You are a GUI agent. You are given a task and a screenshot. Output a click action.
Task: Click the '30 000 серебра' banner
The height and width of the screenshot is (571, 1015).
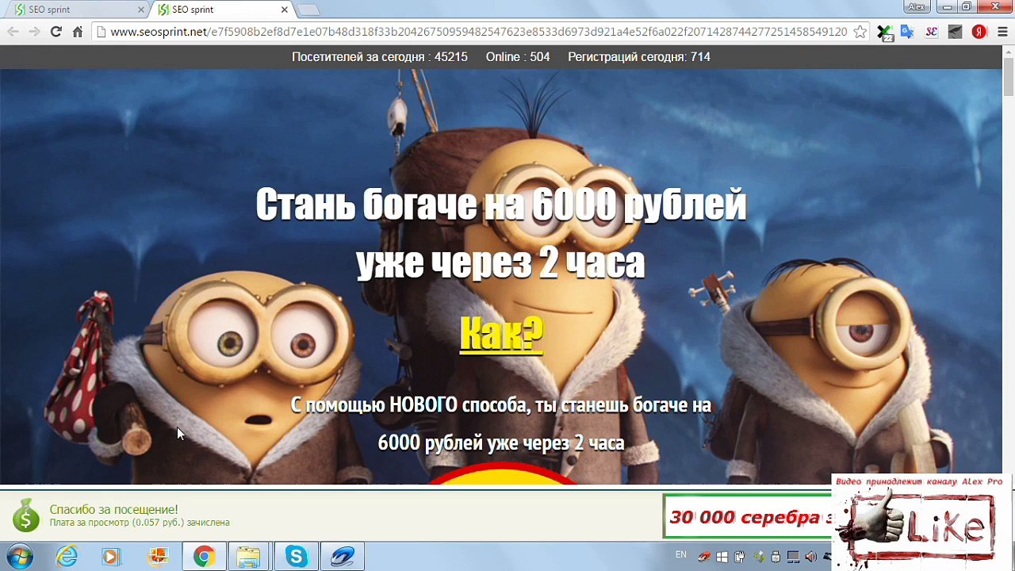[x=748, y=517]
